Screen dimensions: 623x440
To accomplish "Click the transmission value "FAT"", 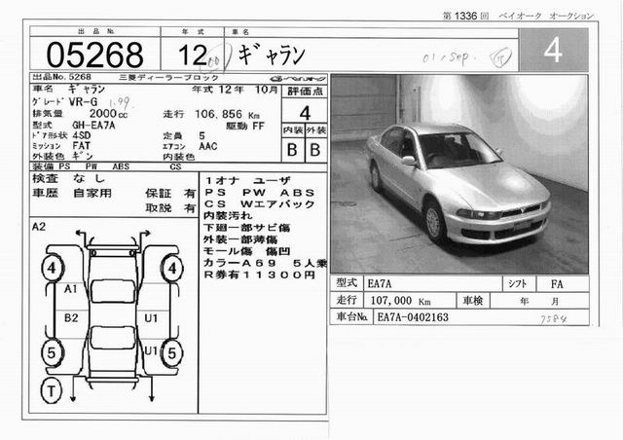I will pyautogui.click(x=82, y=146).
